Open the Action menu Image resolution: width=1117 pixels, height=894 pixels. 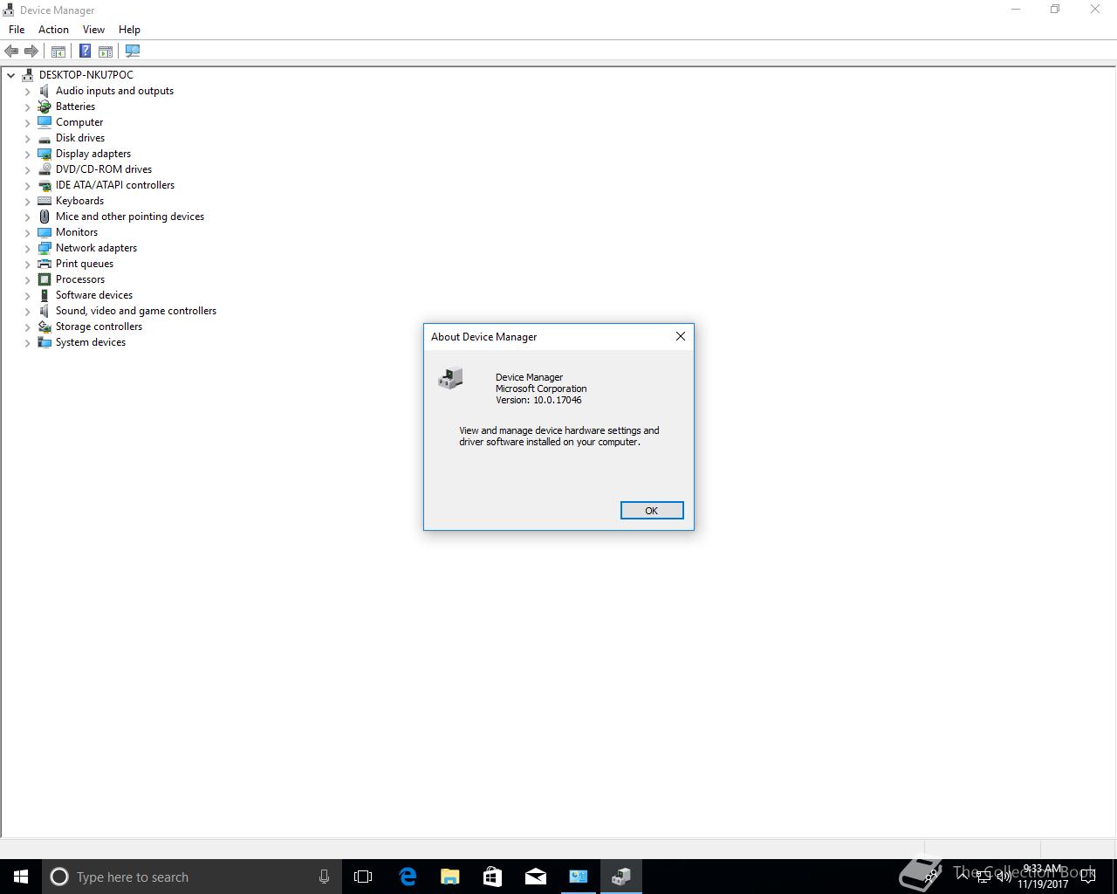(x=53, y=30)
